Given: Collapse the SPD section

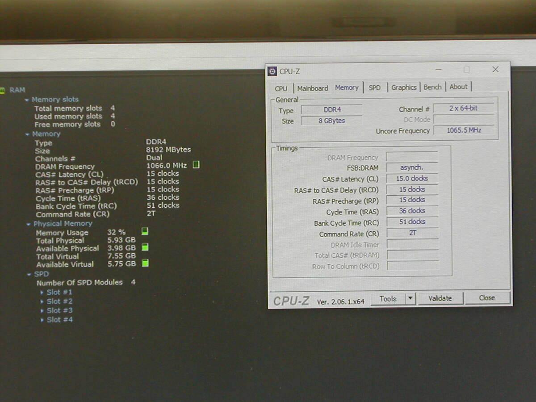Looking at the screenshot, I should [30, 275].
